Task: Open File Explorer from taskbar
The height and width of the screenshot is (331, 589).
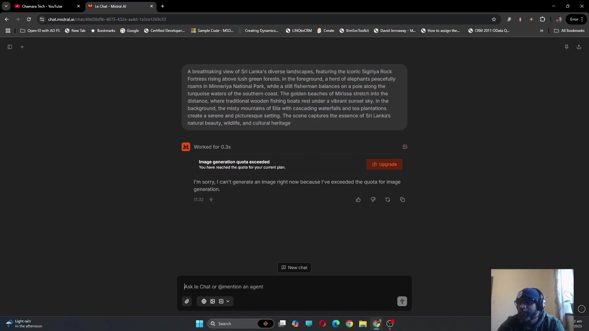Action: [363, 324]
